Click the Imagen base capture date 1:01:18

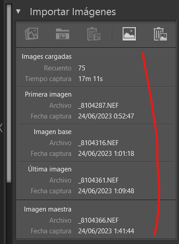point(106,154)
